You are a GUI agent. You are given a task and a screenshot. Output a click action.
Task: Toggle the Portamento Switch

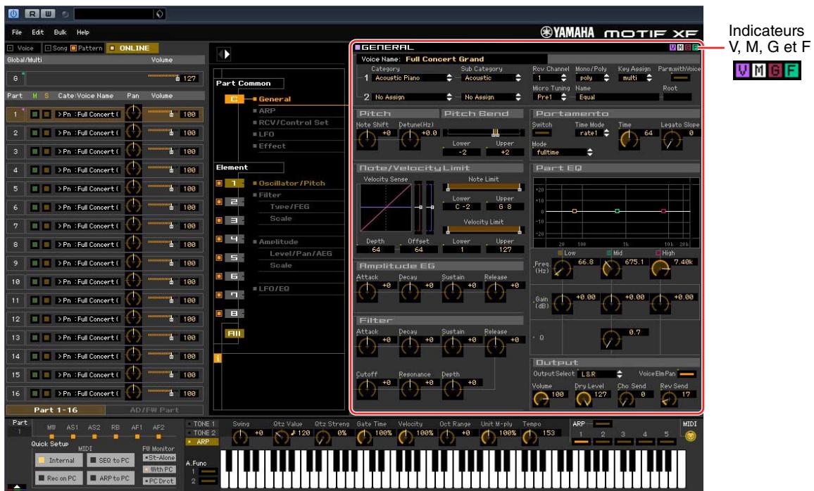coord(541,133)
